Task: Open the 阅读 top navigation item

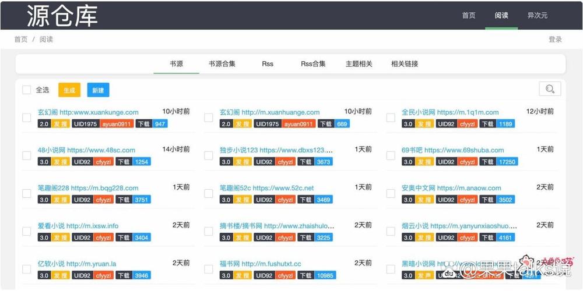Action: click(501, 16)
